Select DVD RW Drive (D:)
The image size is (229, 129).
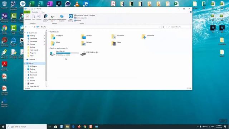(x=89, y=53)
